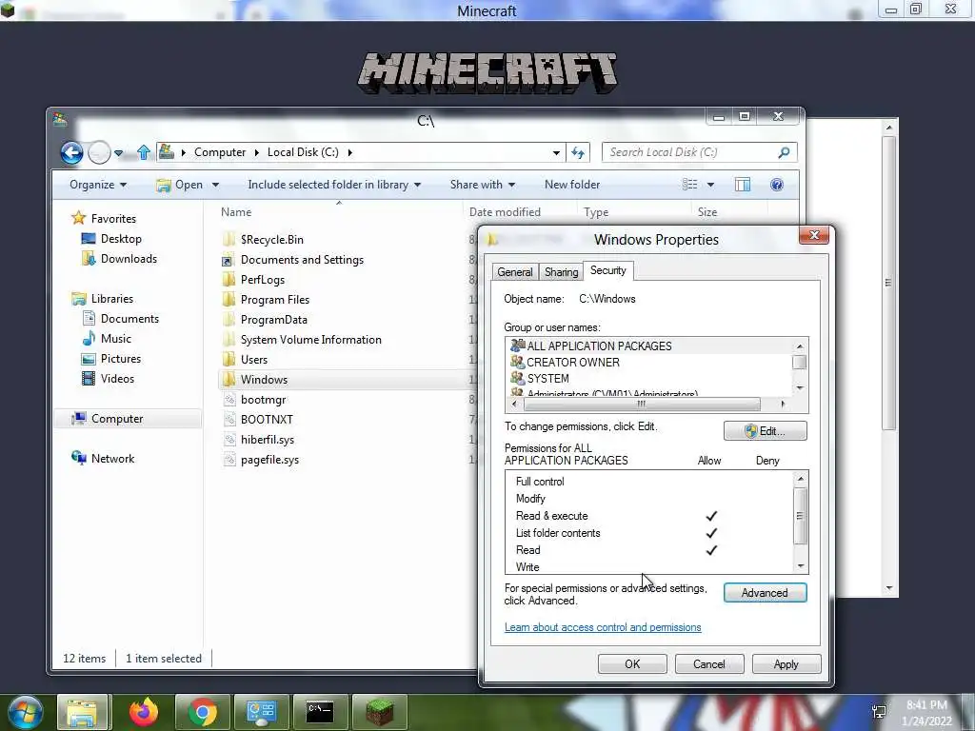
Task: Open Firefox from the taskbar
Action: (144, 712)
